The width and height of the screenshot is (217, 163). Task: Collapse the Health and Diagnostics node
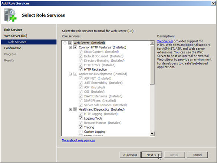click(x=70, y=110)
